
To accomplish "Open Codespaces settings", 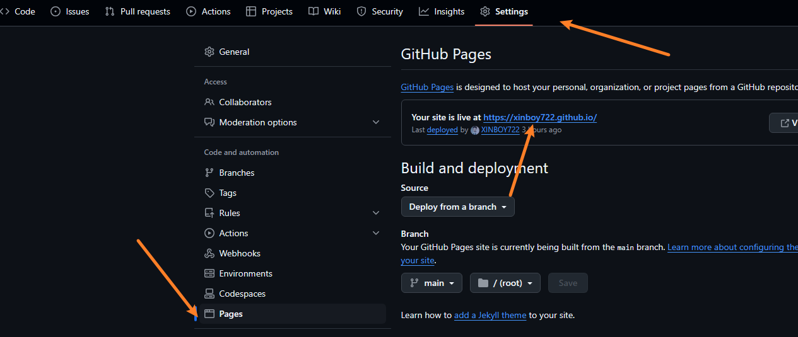I will (x=292, y=294).
